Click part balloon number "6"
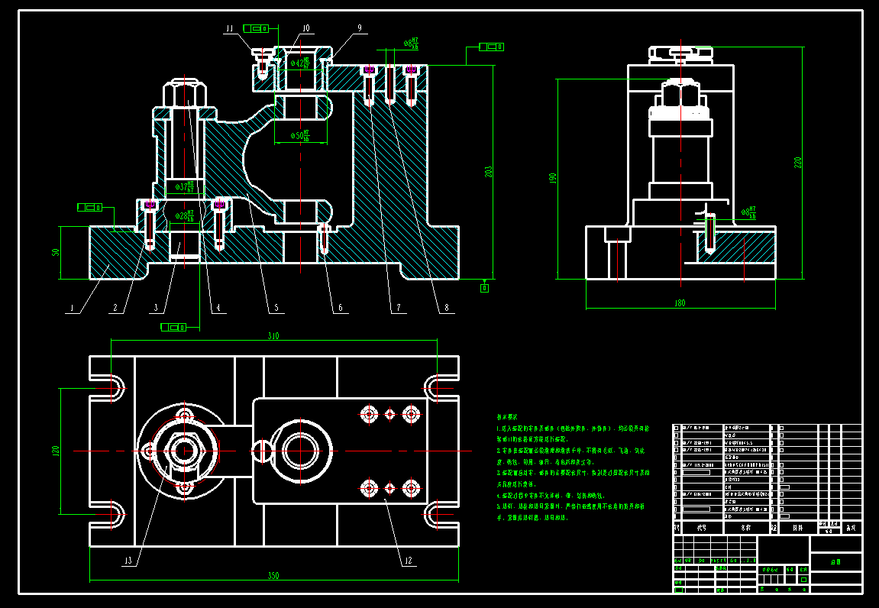Image resolution: width=879 pixels, height=608 pixels. point(341,308)
